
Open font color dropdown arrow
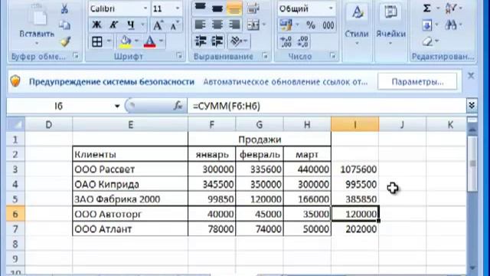161,41
